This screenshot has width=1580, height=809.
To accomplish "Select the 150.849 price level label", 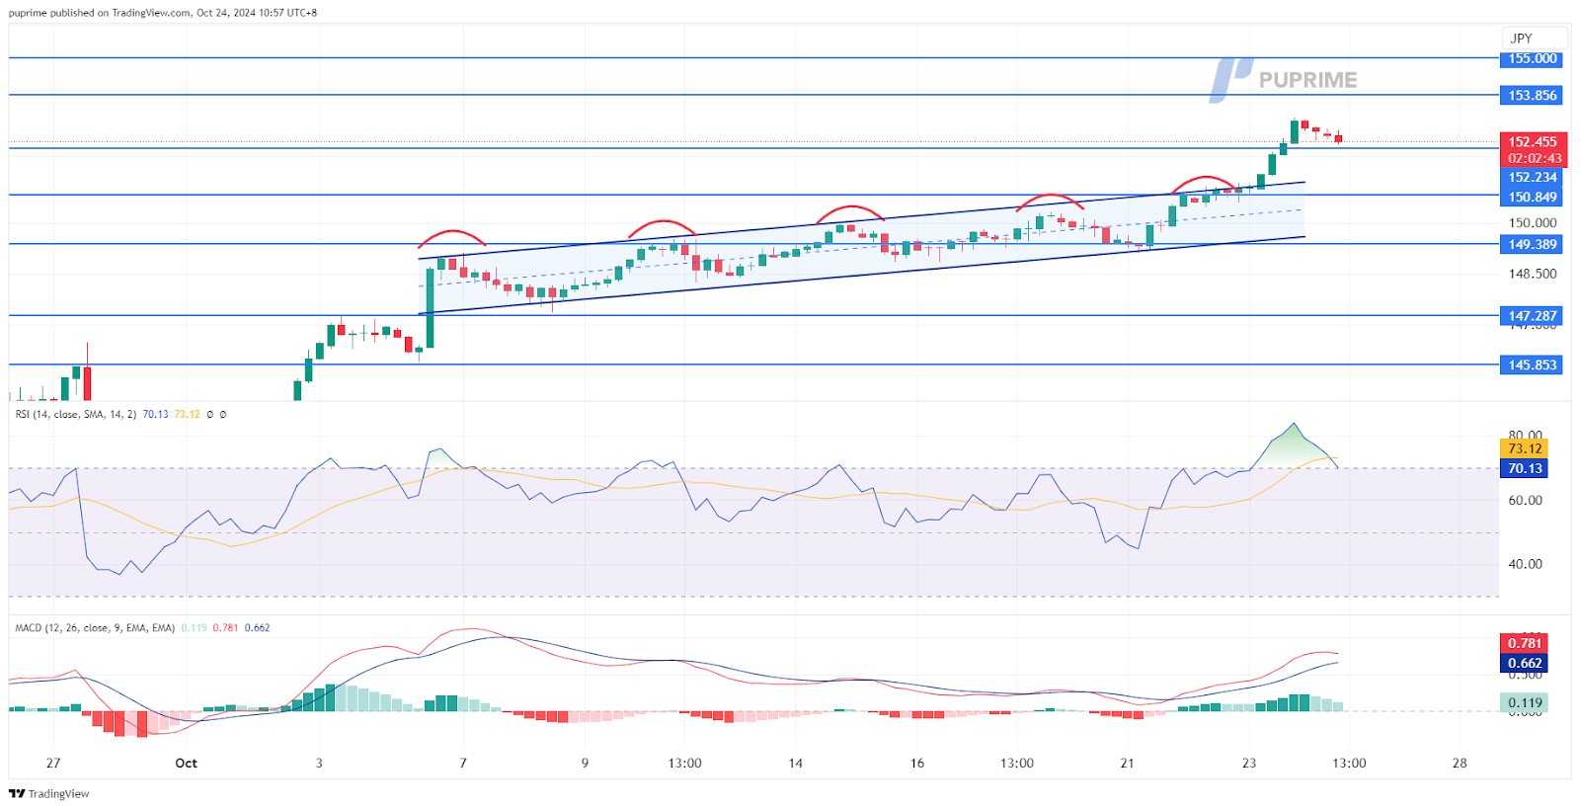I will coord(1533,198).
